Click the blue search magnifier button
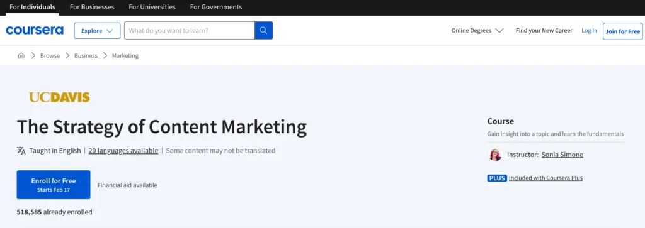The width and height of the screenshot is (645, 228). pos(264,30)
